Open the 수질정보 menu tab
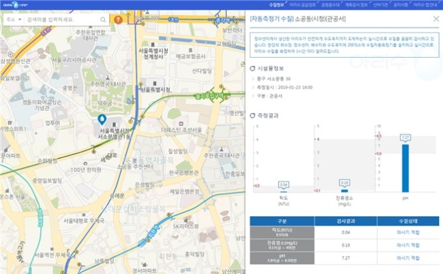The height and width of the screenshot is (274, 443). 276,5
